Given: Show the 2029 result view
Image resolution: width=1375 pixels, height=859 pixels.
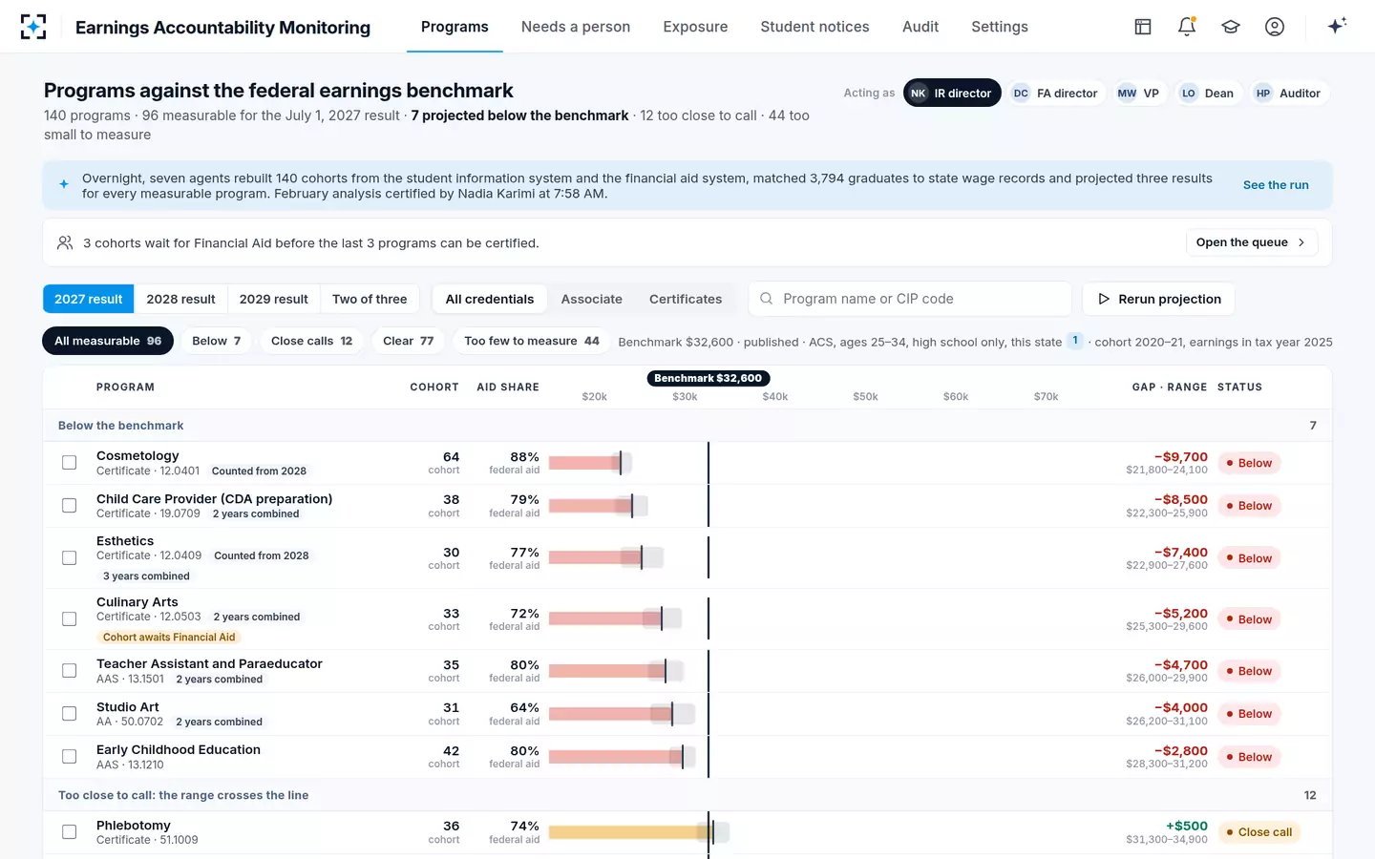Looking at the screenshot, I should point(274,299).
